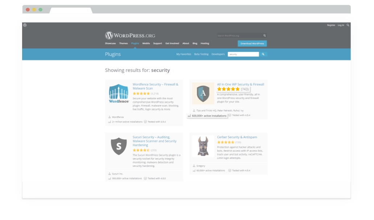This screenshot has width=374, height=220.
Task: Click the Cerber Security plugin description text
Action: 240,152
